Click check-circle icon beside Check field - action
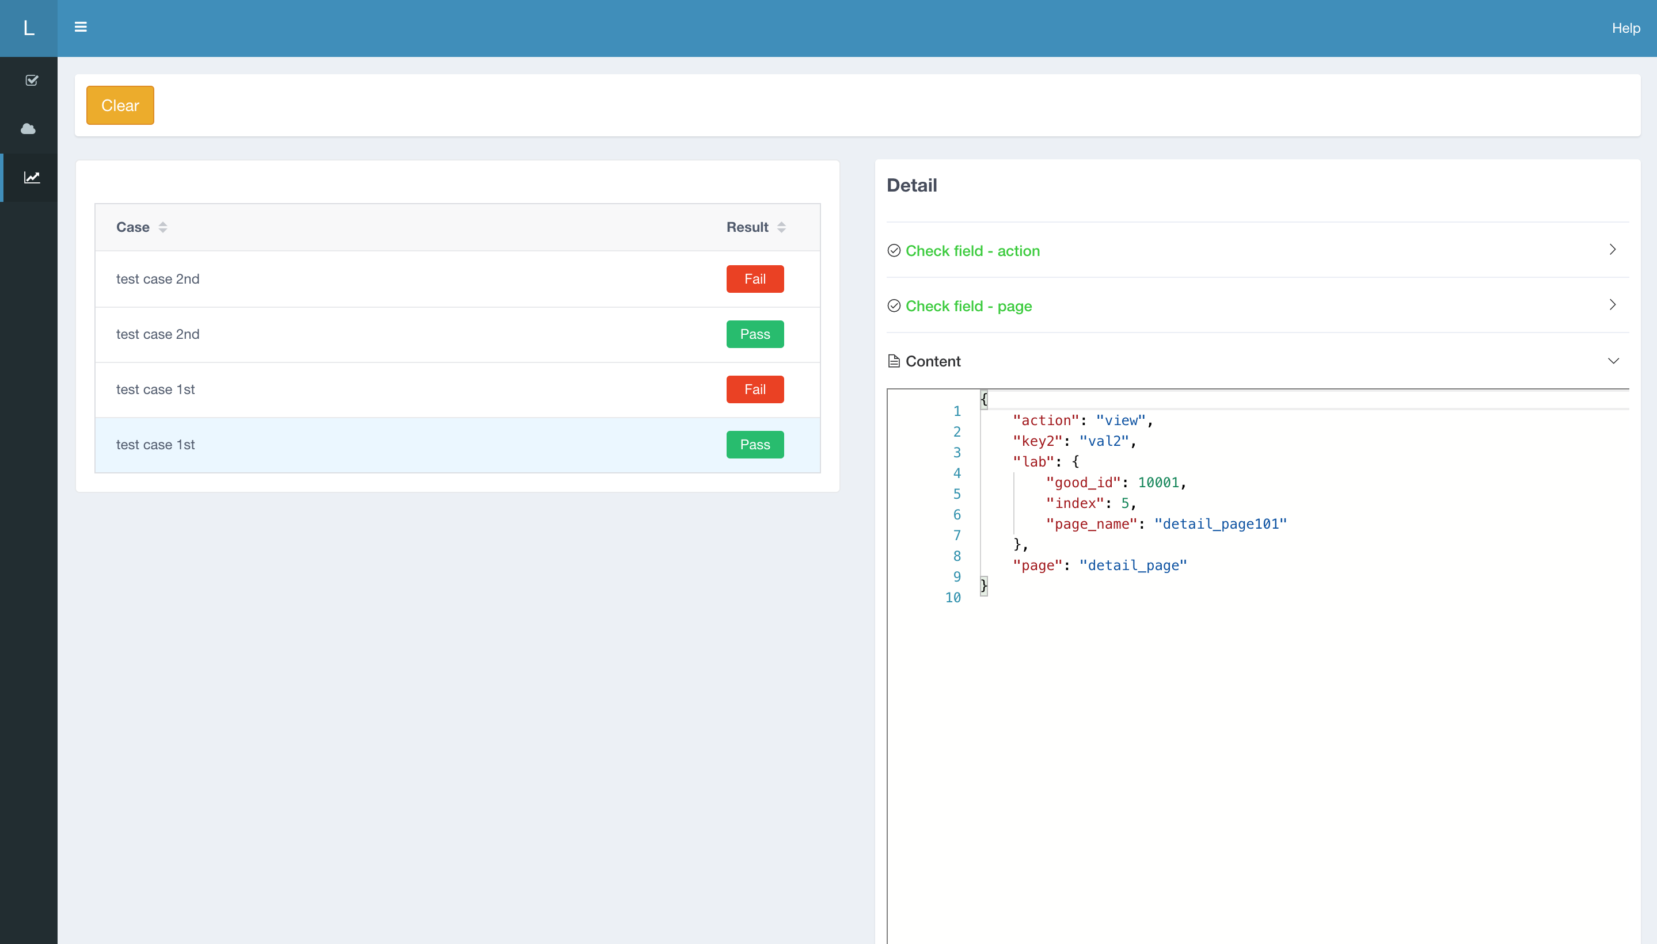Image resolution: width=1657 pixels, height=944 pixels. [894, 250]
